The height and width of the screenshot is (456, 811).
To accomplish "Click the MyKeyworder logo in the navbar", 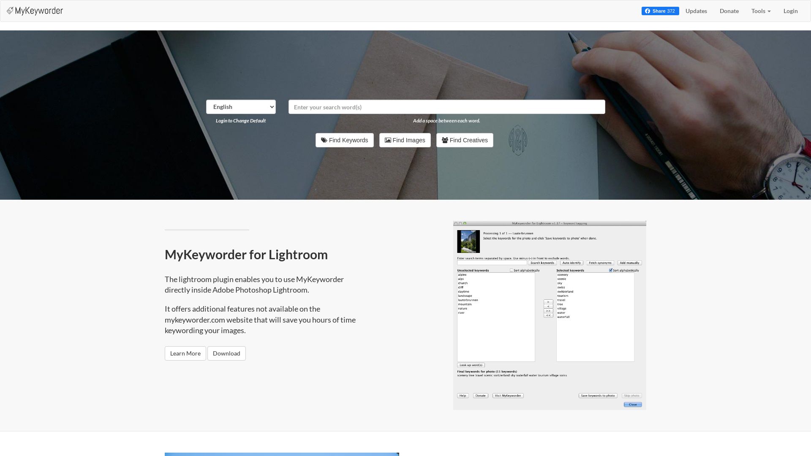I will (x=35, y=11).
